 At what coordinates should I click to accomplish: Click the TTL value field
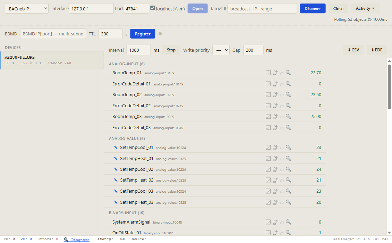(x=111, y=34)
